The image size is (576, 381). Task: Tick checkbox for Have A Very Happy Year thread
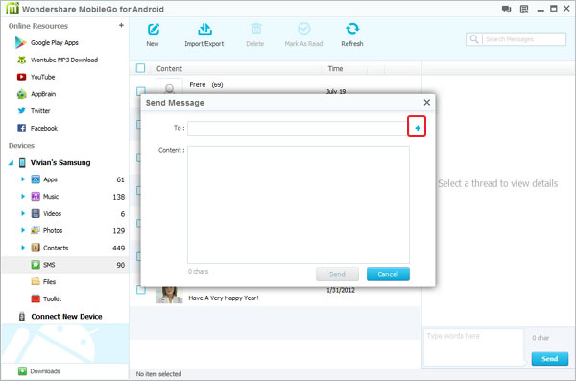tap(141, 290)
